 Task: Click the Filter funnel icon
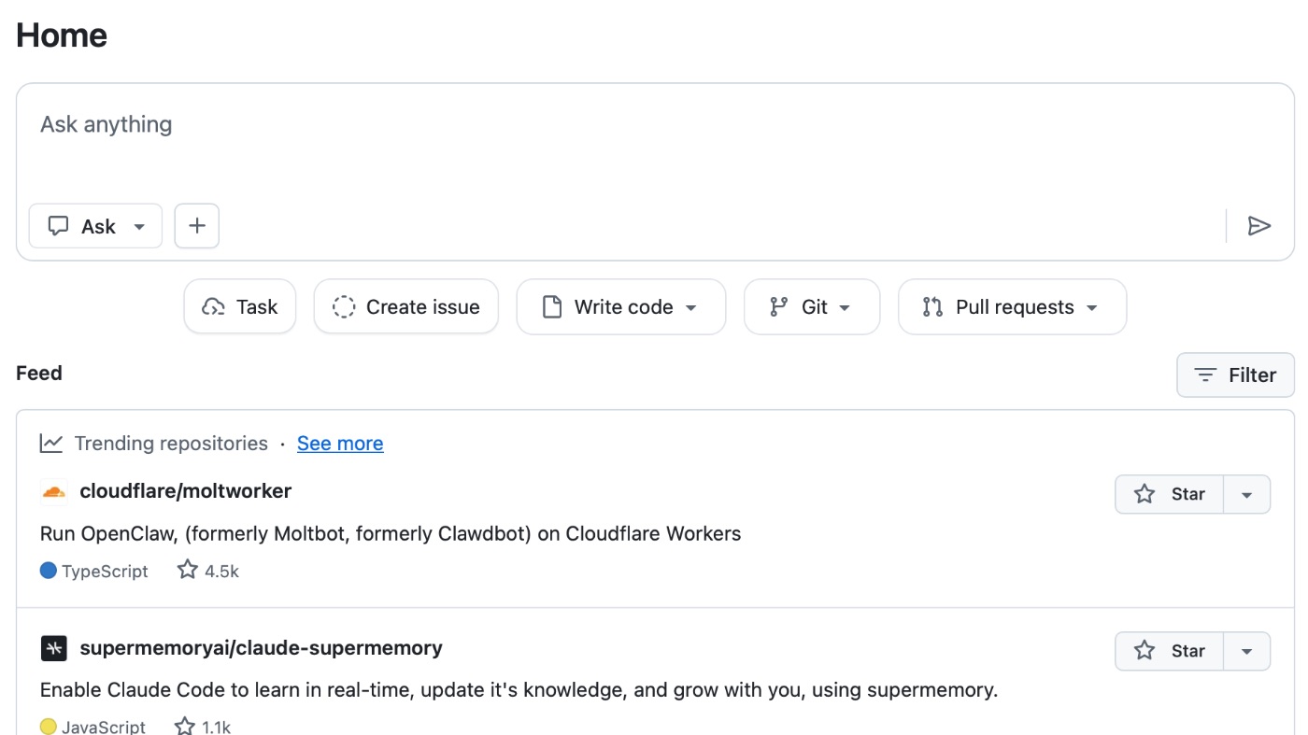tap(1204, 375)
